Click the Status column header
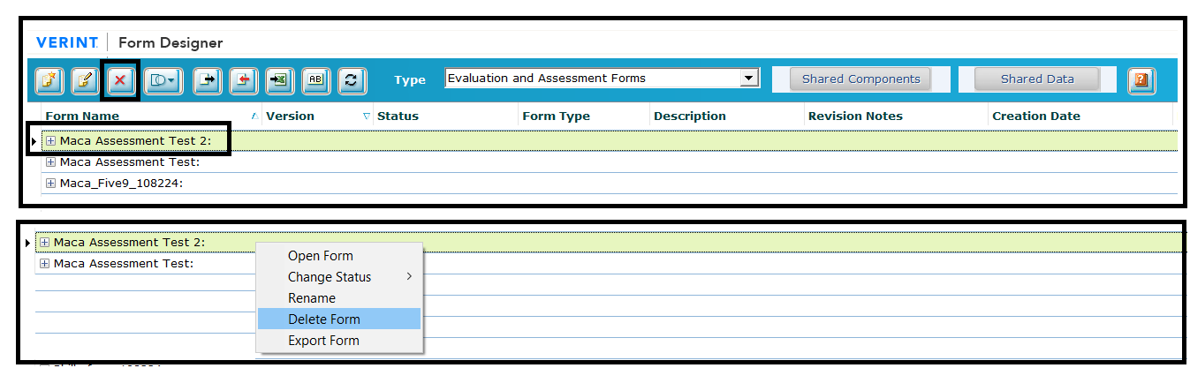The width and height of the screenshot is (1190, 368). point(398,116)
